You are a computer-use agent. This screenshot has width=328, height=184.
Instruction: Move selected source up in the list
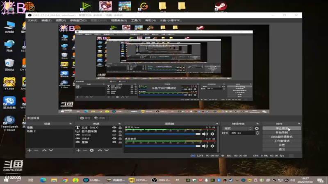tap(100, 150)
